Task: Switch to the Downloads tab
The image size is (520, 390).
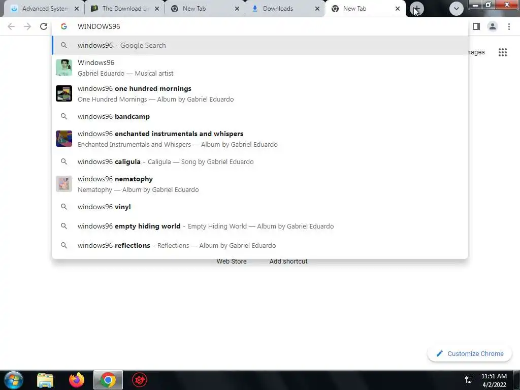Action: click(283, 9)
